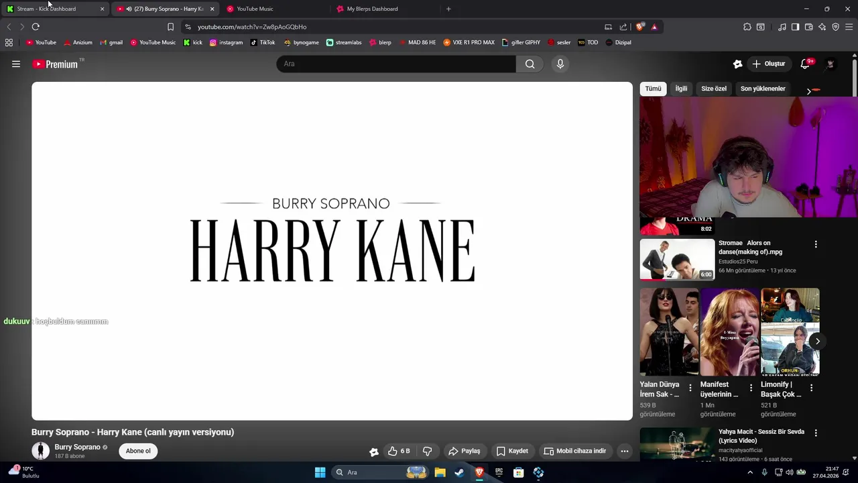Open Yalan Dünya İrem Sak short
This screenshot has height=483, width=858.
click(x=669, y=332)
